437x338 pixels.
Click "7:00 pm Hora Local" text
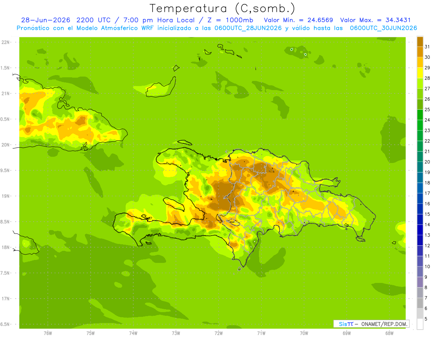click(160, 20)
